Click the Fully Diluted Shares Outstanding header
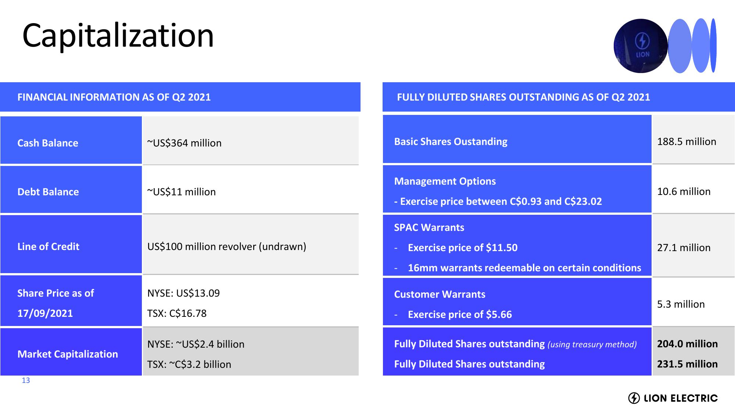 523,97
